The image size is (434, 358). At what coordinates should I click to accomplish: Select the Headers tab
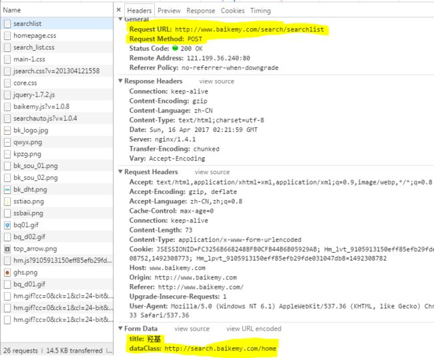(140, 11)
